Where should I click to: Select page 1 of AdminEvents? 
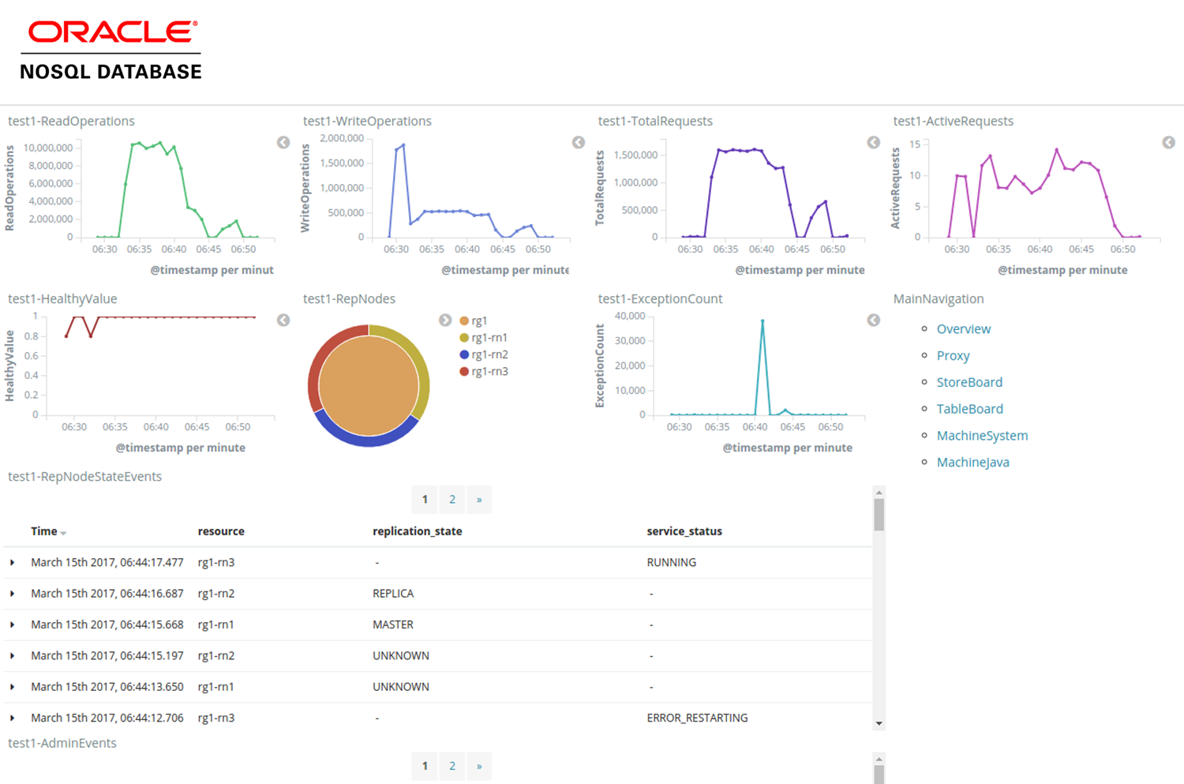point(425,766)
